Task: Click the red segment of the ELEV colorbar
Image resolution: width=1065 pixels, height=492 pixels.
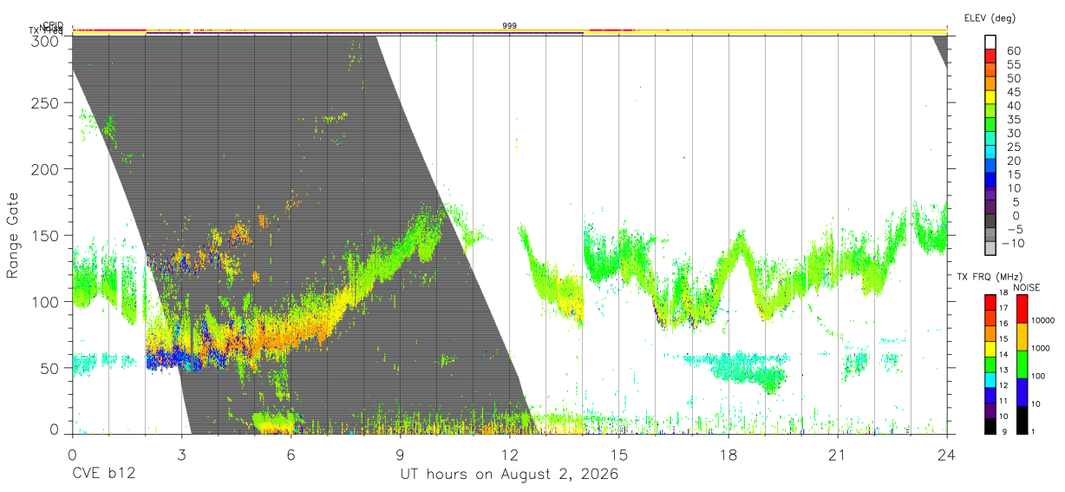Action: pos(990,56)
